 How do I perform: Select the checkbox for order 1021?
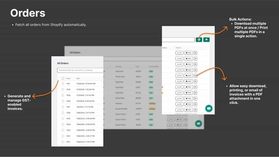point(63,142)
